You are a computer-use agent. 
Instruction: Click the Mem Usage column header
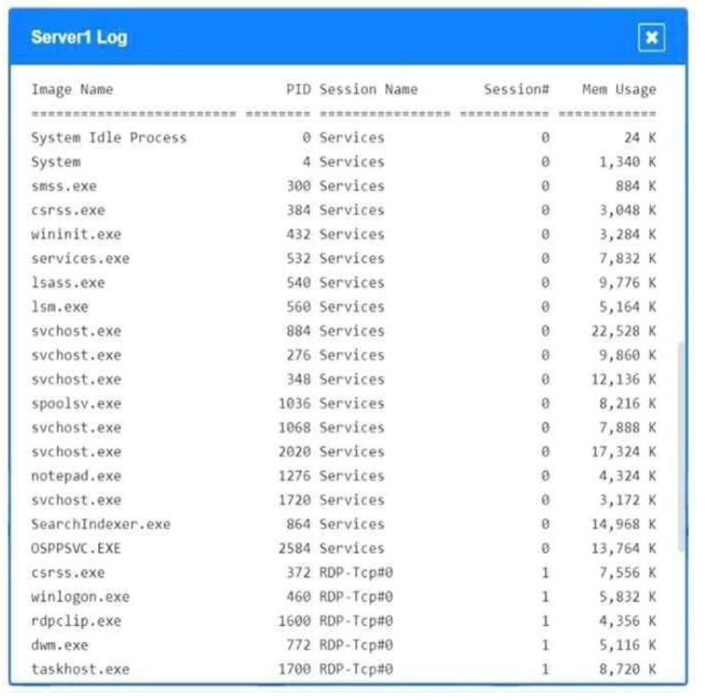(619, 89)
